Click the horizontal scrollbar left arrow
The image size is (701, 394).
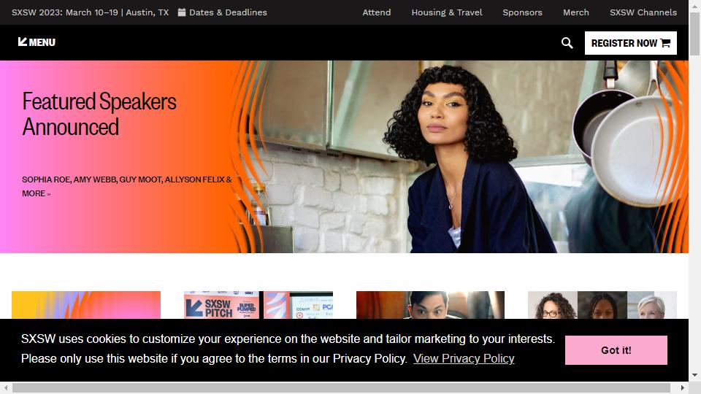6,387
